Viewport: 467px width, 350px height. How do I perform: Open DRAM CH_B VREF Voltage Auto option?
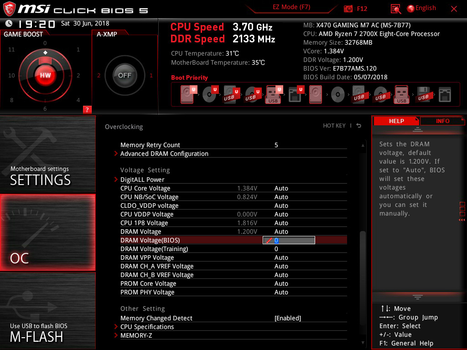click(x=281, y=275)
